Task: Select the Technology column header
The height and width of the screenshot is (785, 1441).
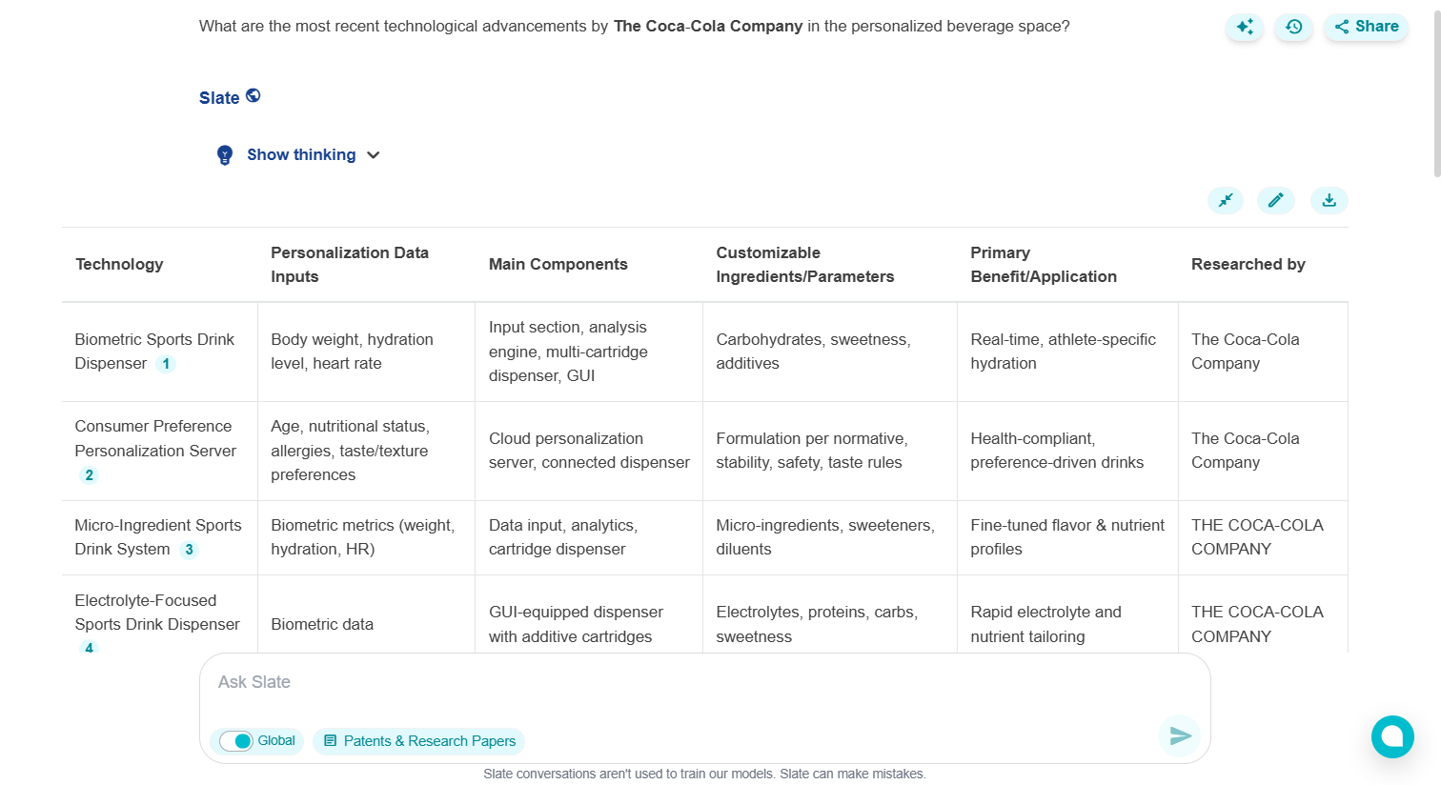Action: pos(119,264)
